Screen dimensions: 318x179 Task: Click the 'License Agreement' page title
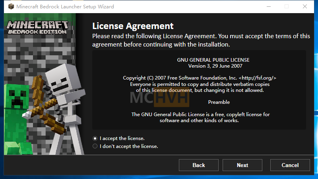[133, 26]
